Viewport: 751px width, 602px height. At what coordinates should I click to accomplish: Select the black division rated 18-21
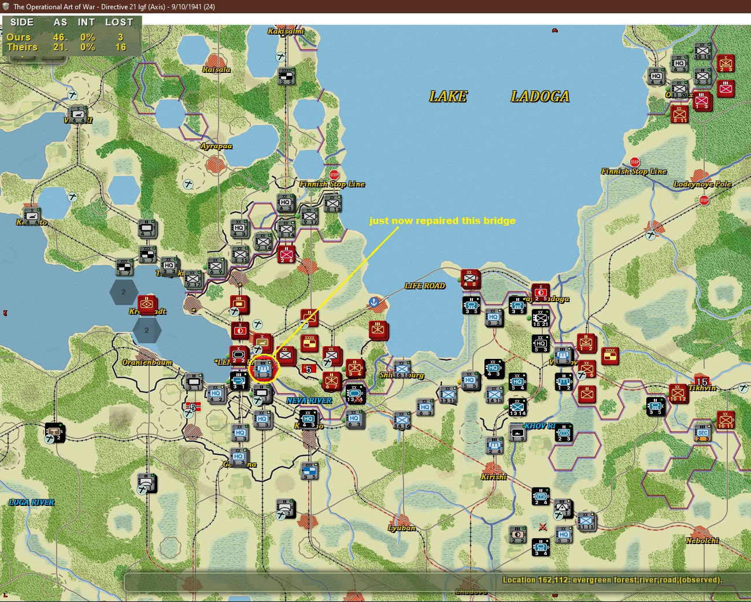(541, 318)
